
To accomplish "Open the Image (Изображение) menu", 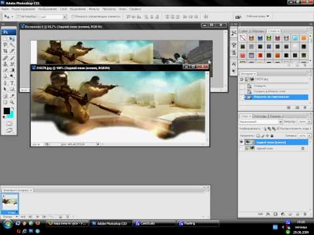I will tap(47, 9).
